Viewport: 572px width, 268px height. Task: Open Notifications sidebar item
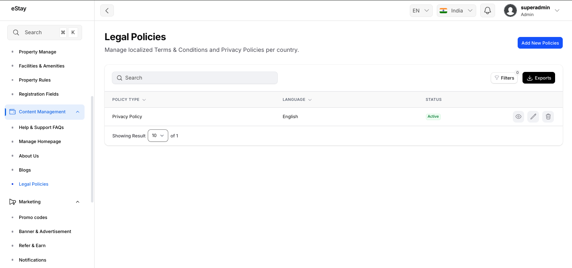(x=33, y=260)
